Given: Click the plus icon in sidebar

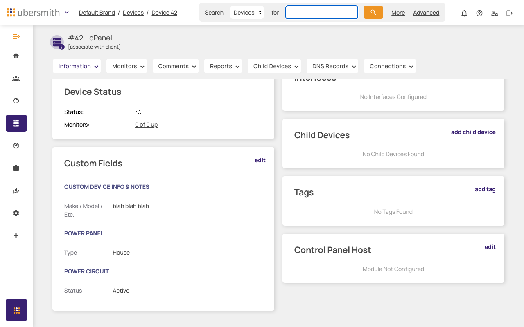Looking at the screenshot, I should click(x=16, y=235).
